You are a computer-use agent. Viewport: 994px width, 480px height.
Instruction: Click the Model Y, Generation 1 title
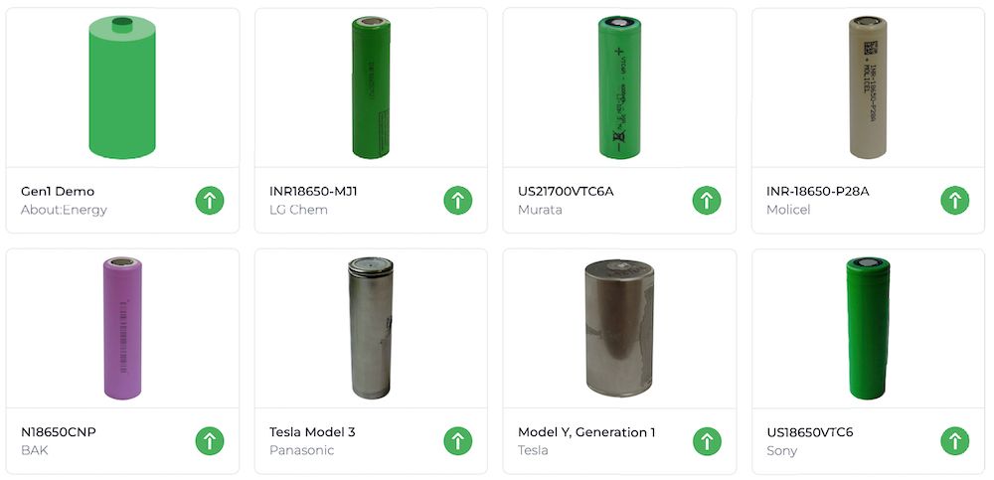point(586,432)
